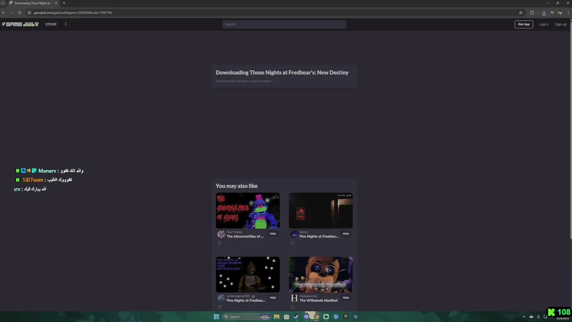
Task: Open 'Five Nights at Fredbea...' title link
Action: click(245, 301)
